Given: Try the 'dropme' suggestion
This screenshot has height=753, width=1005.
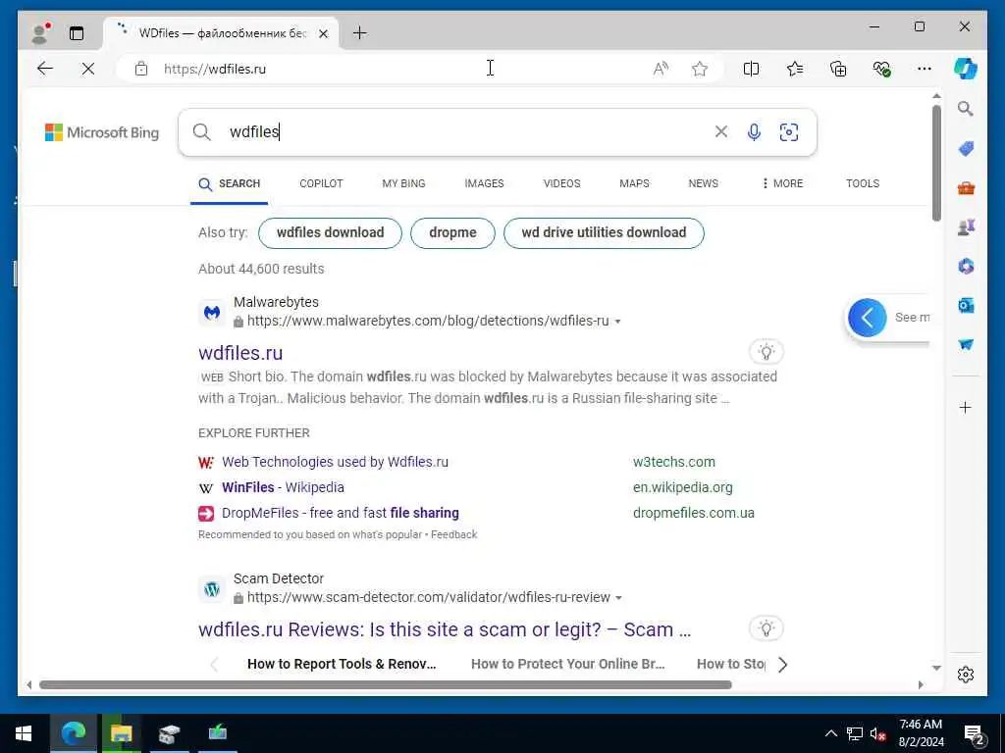Looking at the screenshot, I should coord(452,233).
